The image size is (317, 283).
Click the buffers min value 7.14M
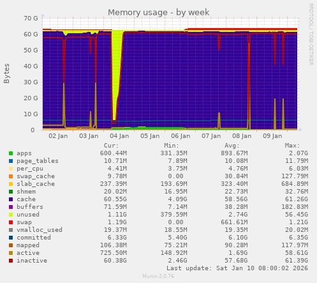(175, 207)
